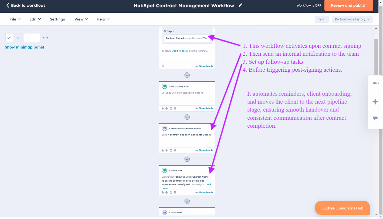Open the View menu
Screen dimensions: 383x219
pos(81,19)
